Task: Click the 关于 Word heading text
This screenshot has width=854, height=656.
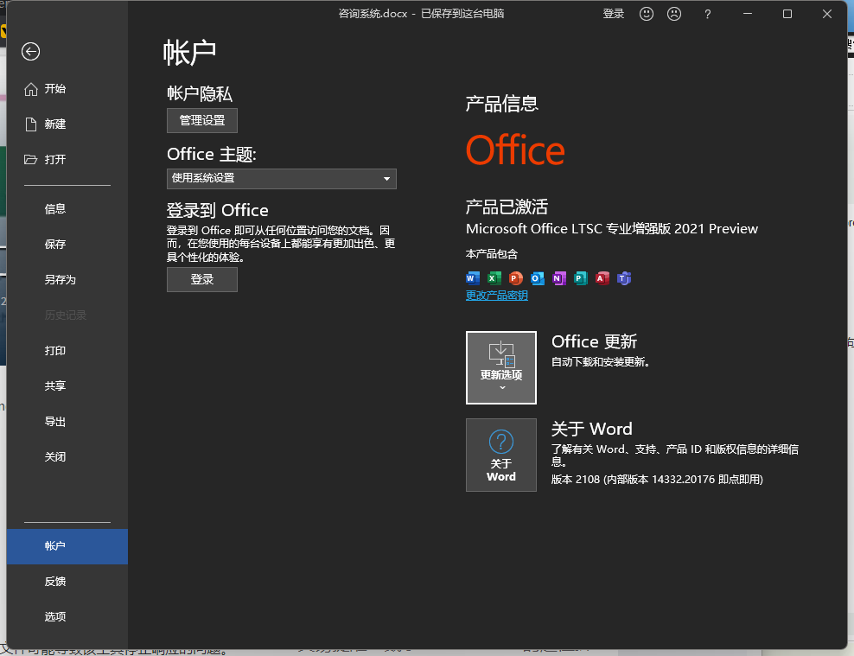Action: (x=592, y=429)
